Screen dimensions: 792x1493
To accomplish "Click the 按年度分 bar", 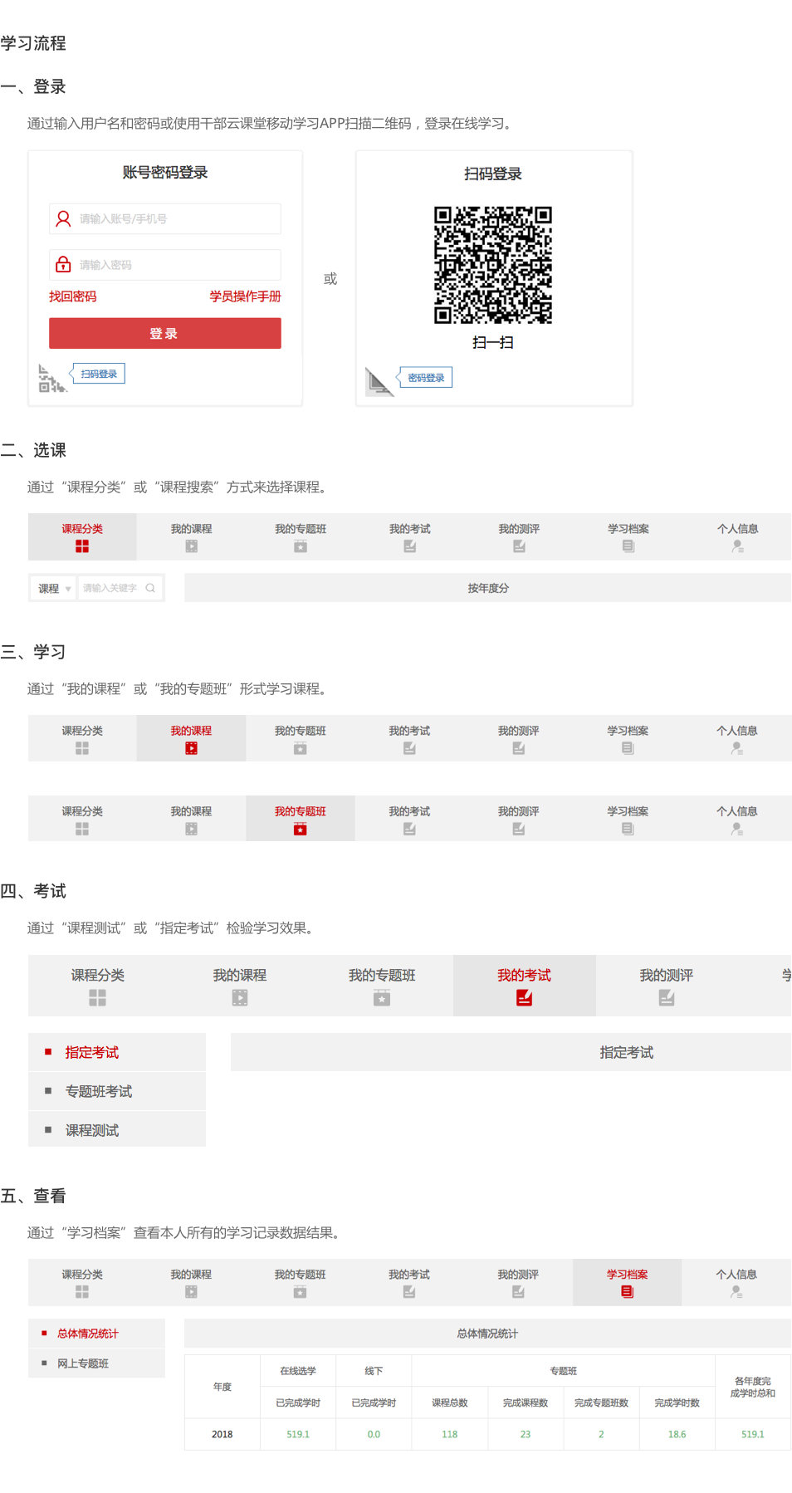I will coord(487,588).
